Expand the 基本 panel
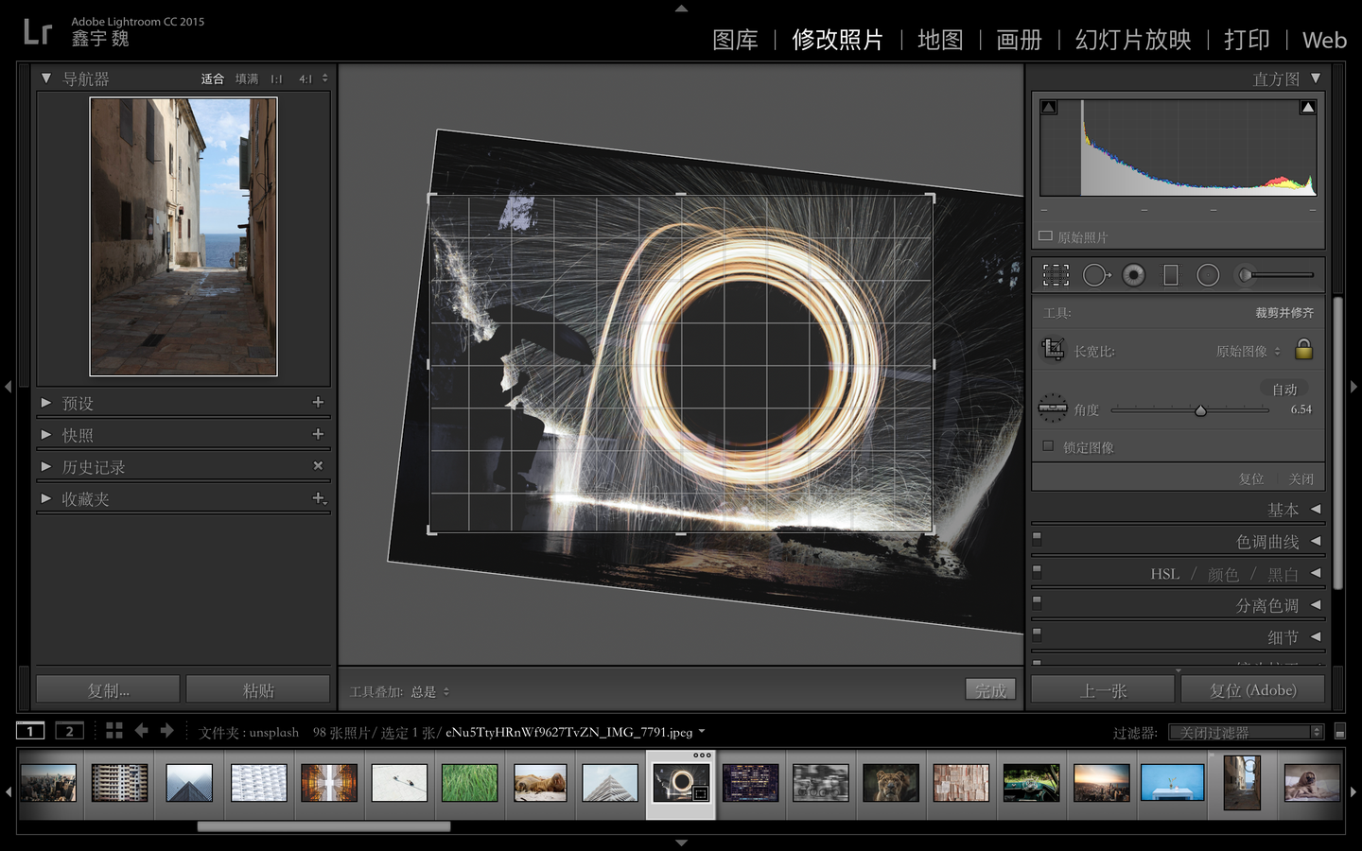 (1316, 510)
